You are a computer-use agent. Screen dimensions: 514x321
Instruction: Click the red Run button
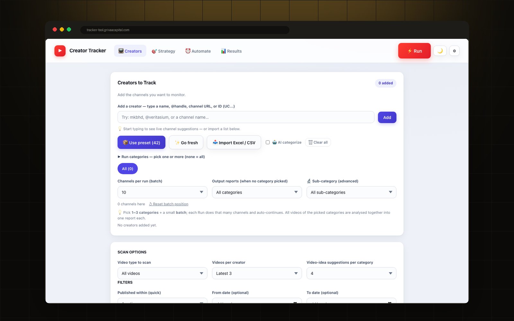pos(414,51)
